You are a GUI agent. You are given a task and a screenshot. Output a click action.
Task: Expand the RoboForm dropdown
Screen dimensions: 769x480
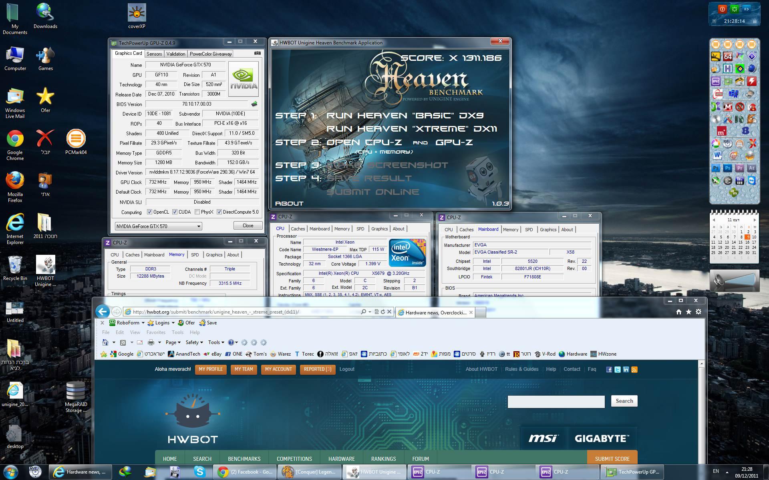143,323
